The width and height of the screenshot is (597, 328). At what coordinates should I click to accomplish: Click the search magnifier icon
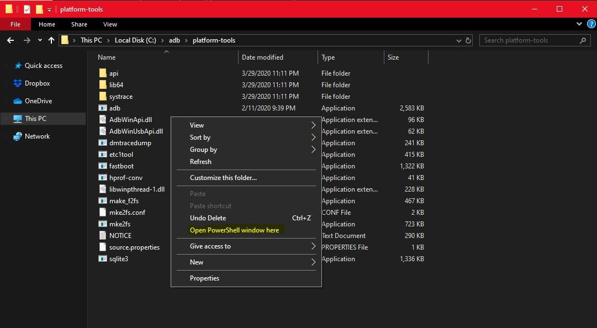(x=583, y=40)
